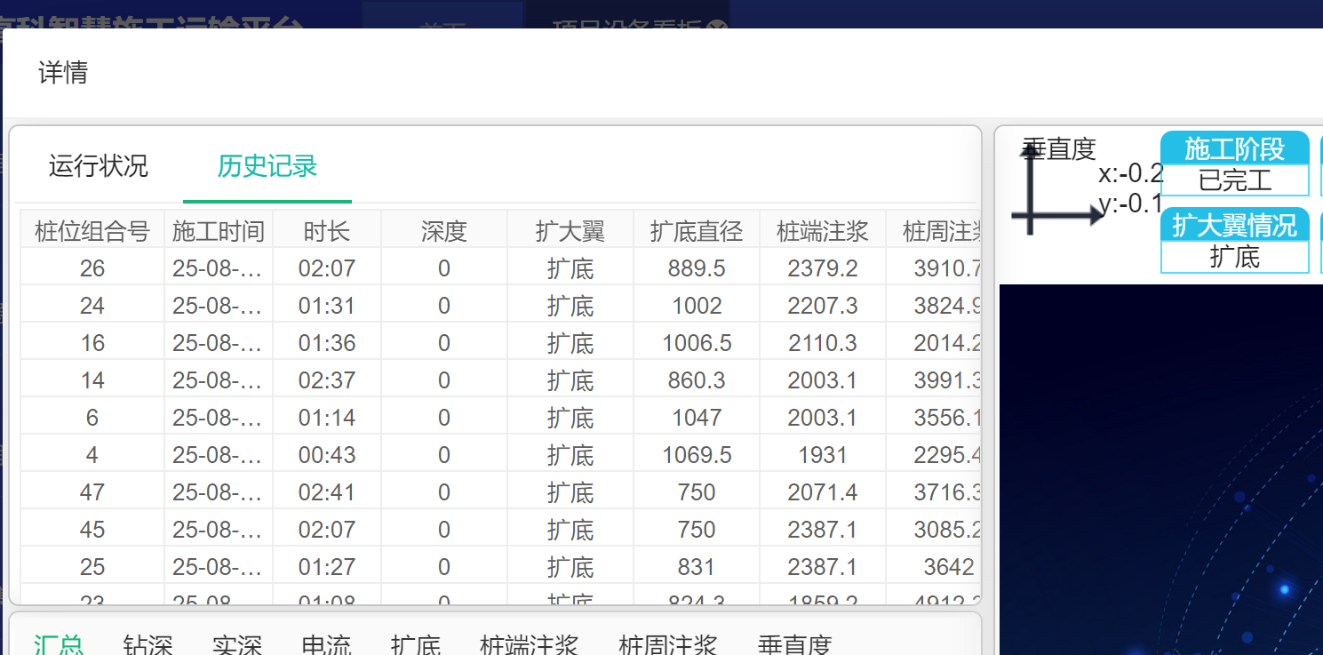Open the 钻深 chart tab
Screen dimensions: 1323x655
(147, 644)
